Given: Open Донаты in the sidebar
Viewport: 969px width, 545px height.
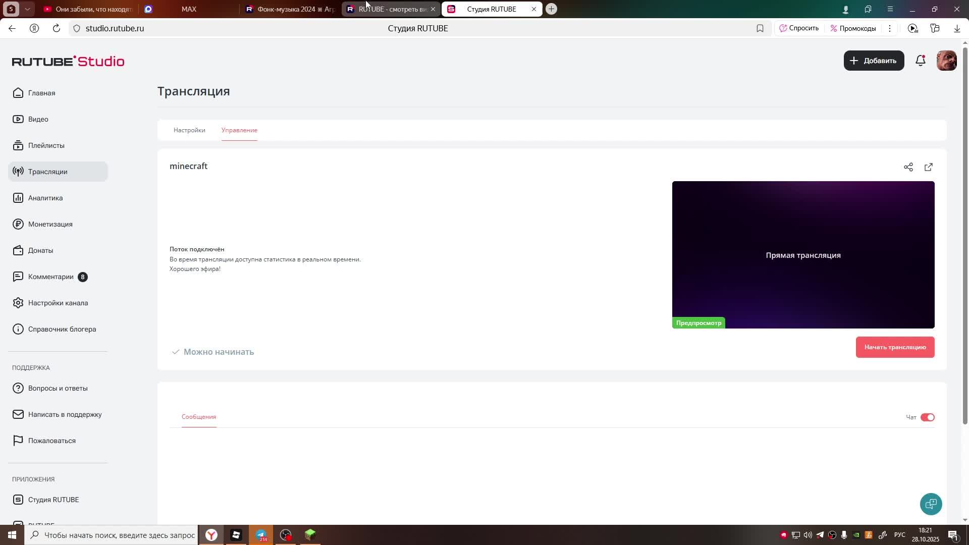Looking at the screenshot, I should click(x=40, y=250).
